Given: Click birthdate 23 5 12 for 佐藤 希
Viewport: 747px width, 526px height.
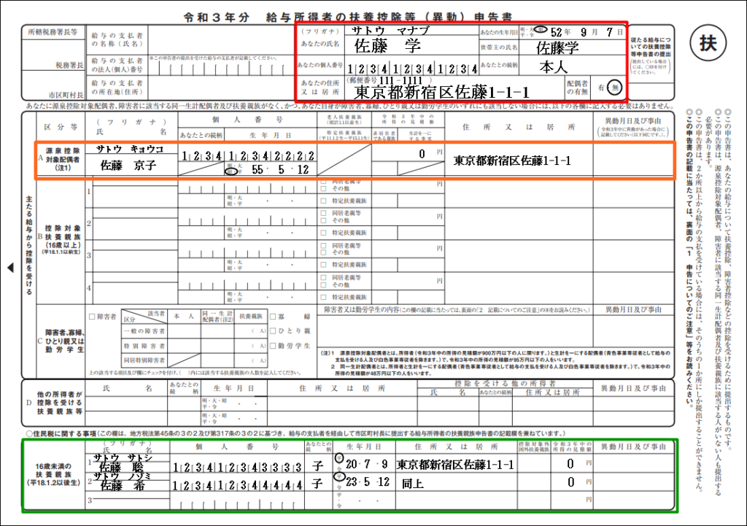Looking at the screenshot, I should 368,481.
